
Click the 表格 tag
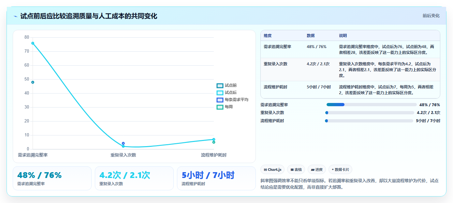coord(296,170)
